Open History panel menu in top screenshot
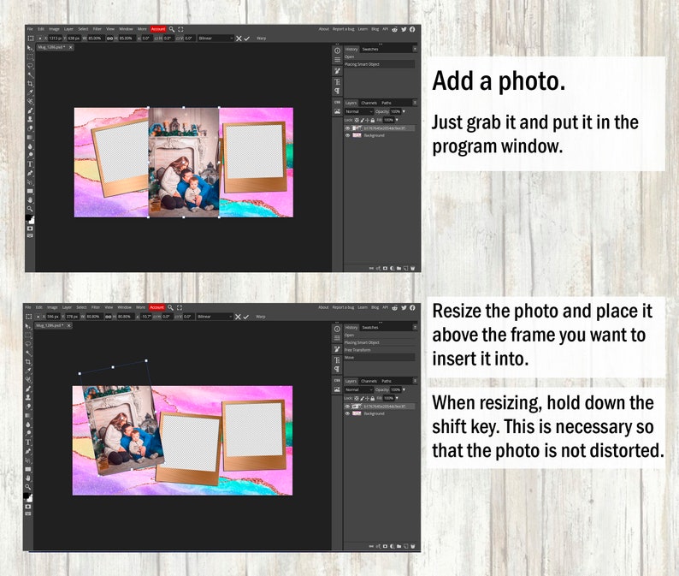The height and width of the screenshot is (576, 679). (415, 49)
